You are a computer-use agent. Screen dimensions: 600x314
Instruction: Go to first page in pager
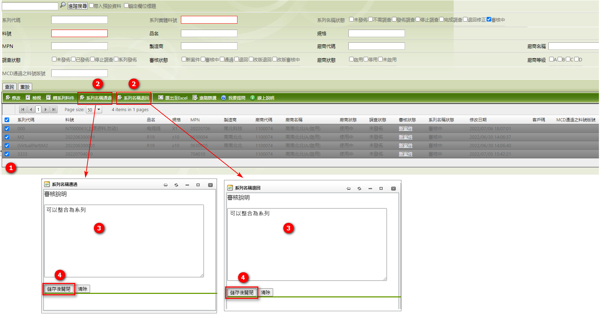coord(23,109)
